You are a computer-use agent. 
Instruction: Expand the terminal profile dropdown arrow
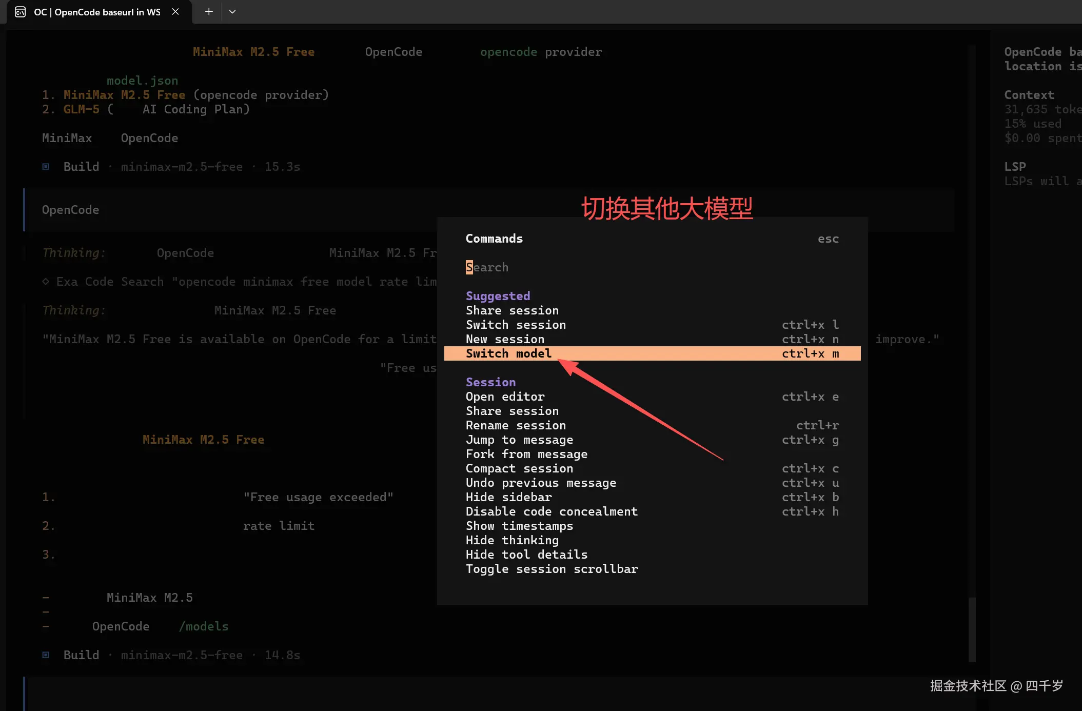pyautogui.click(x=232, y=12)
